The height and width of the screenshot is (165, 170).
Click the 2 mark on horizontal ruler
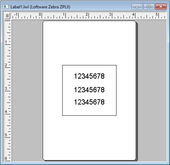click(x=87, y=15)
